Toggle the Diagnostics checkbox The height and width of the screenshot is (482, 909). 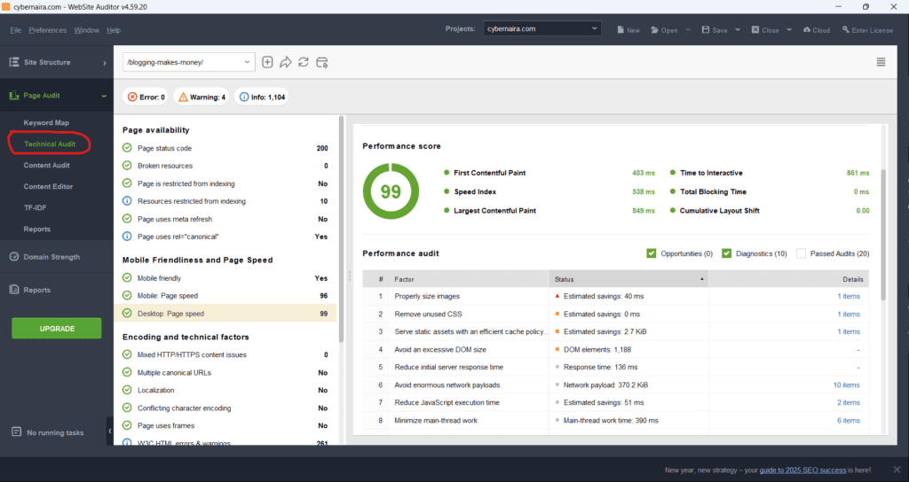(726, 253)
